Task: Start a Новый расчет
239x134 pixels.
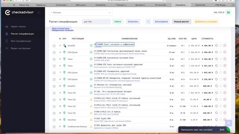Action: [181, 22]
